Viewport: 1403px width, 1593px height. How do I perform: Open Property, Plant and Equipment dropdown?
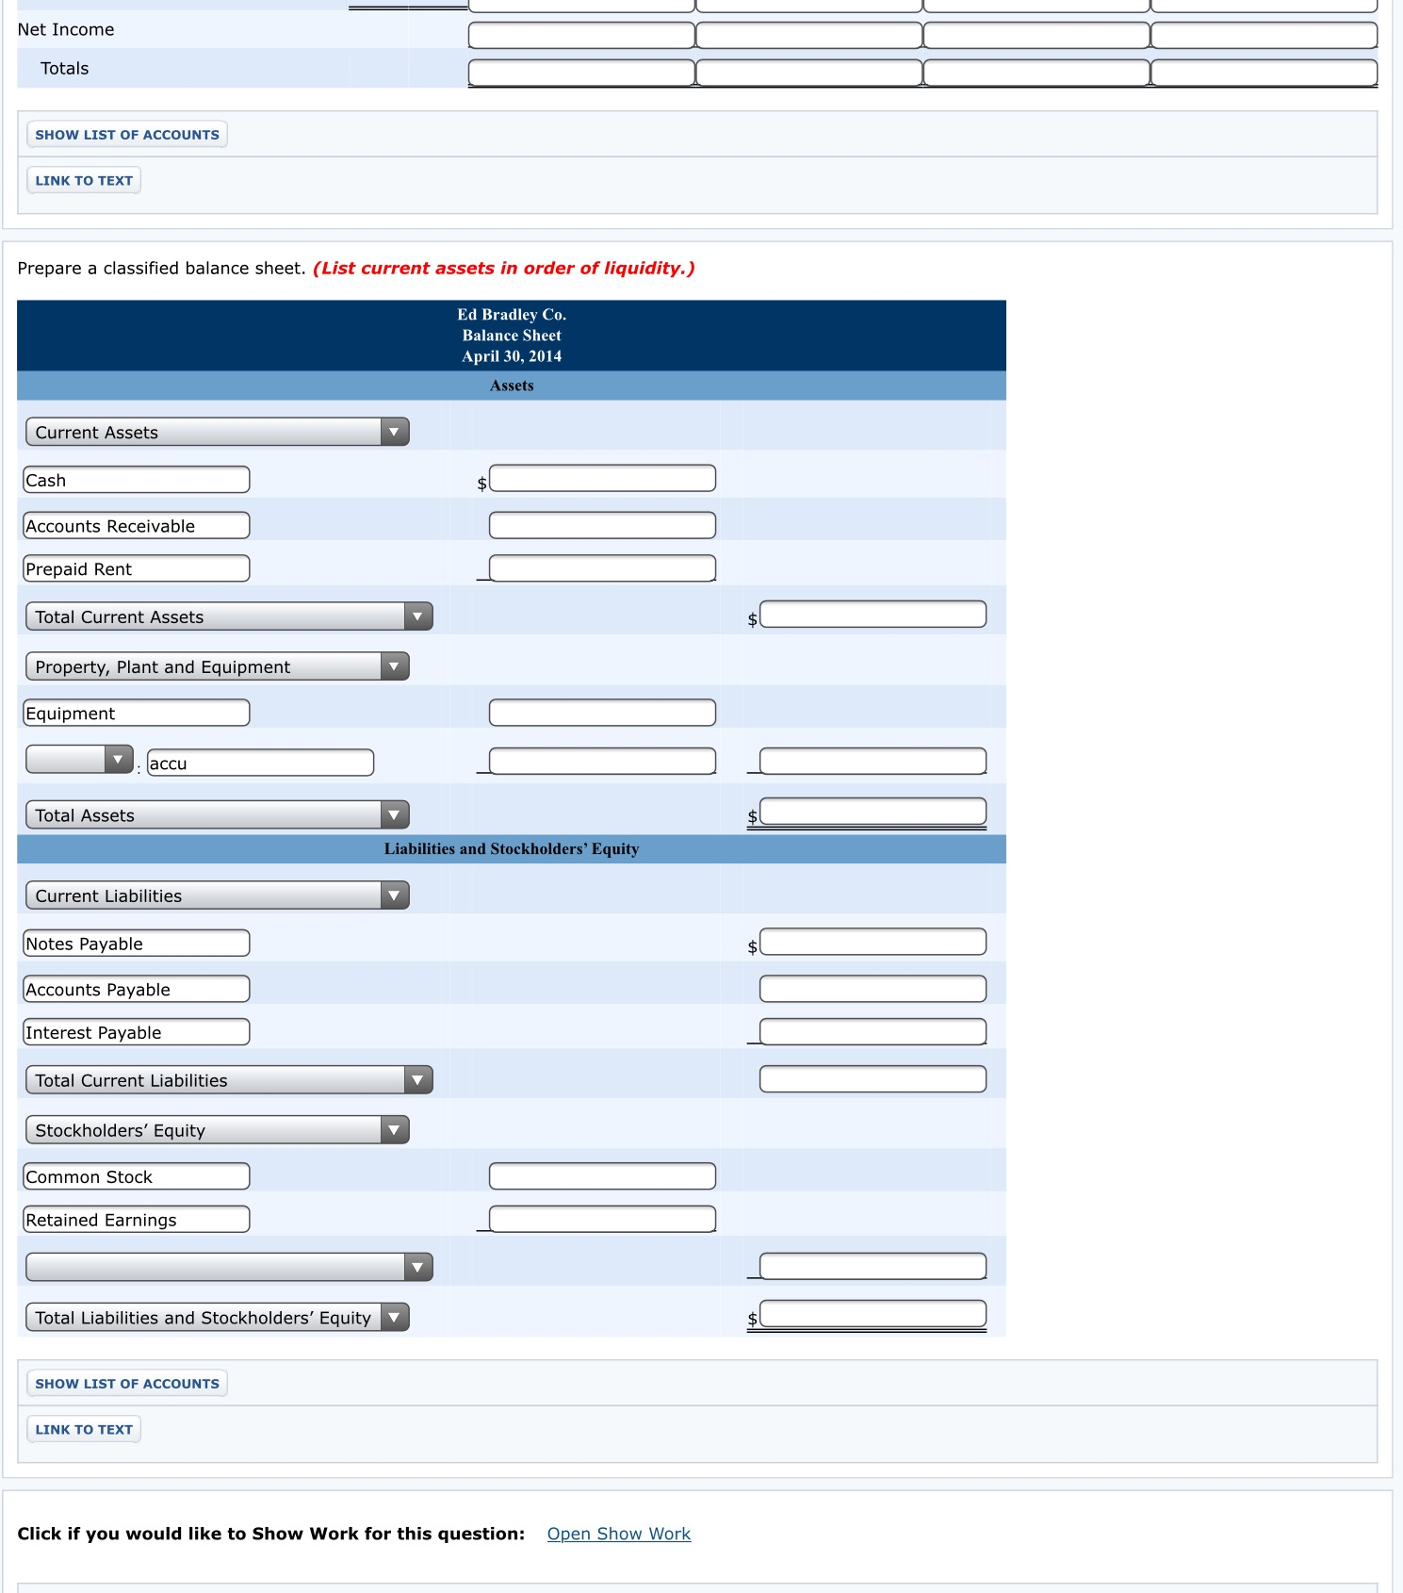218,666
